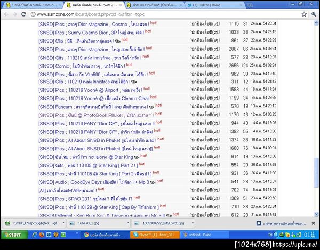This screenshot has width=320, height=250.
Task: Close the Twitter / Home tab
Action: [x=241, y=5]
